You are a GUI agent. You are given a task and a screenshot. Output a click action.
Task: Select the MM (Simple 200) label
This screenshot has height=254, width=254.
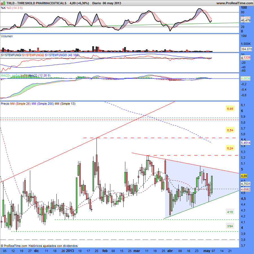43,104
